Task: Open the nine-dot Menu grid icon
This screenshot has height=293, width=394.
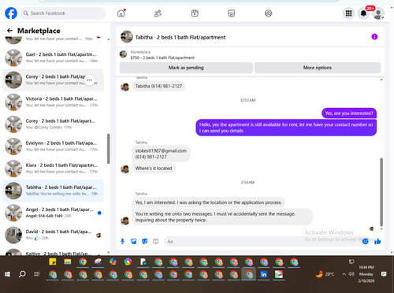Action: (x=348, y=13)
